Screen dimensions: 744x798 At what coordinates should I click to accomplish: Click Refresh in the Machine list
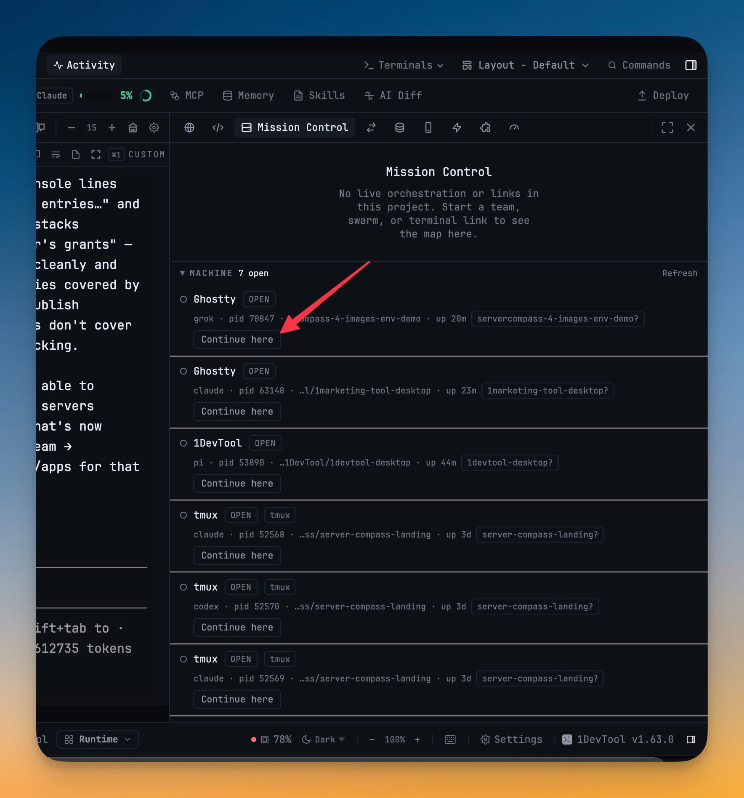click(680, 273)
